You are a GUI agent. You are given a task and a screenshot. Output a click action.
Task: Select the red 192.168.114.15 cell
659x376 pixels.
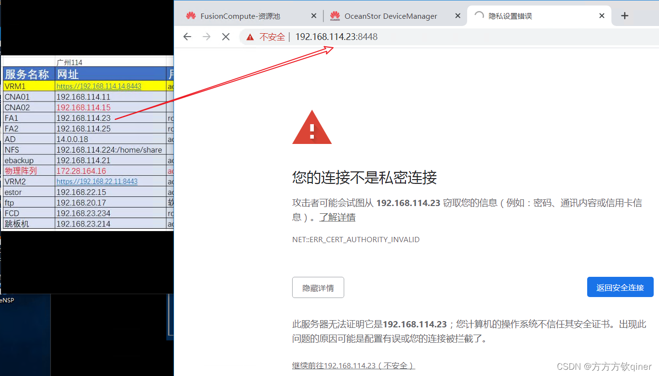coord(110,107)
